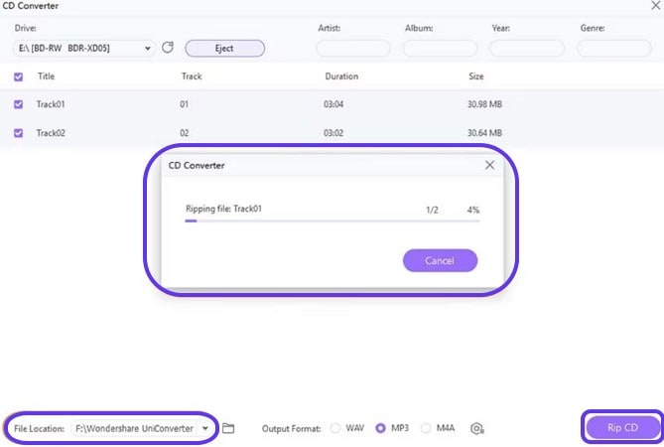Toggle the select-all Title checkbox
The width and height of the screenshot is (664, 447).
click(x=18, y=76)
